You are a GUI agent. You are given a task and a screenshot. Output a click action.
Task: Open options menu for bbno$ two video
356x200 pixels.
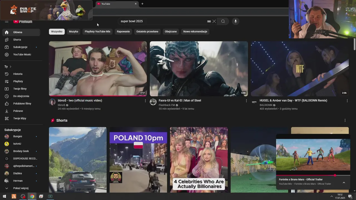(x=145, y=101)
